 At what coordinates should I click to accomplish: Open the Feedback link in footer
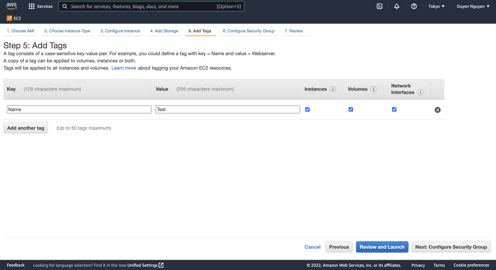(16, 265)
